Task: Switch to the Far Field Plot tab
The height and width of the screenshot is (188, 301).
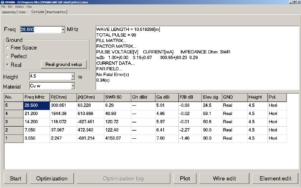Action: pos(56,12)
